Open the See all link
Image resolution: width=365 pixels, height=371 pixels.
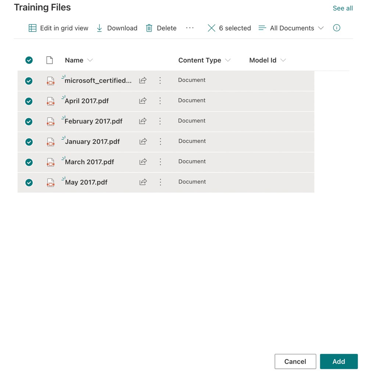tap(342, 8)
